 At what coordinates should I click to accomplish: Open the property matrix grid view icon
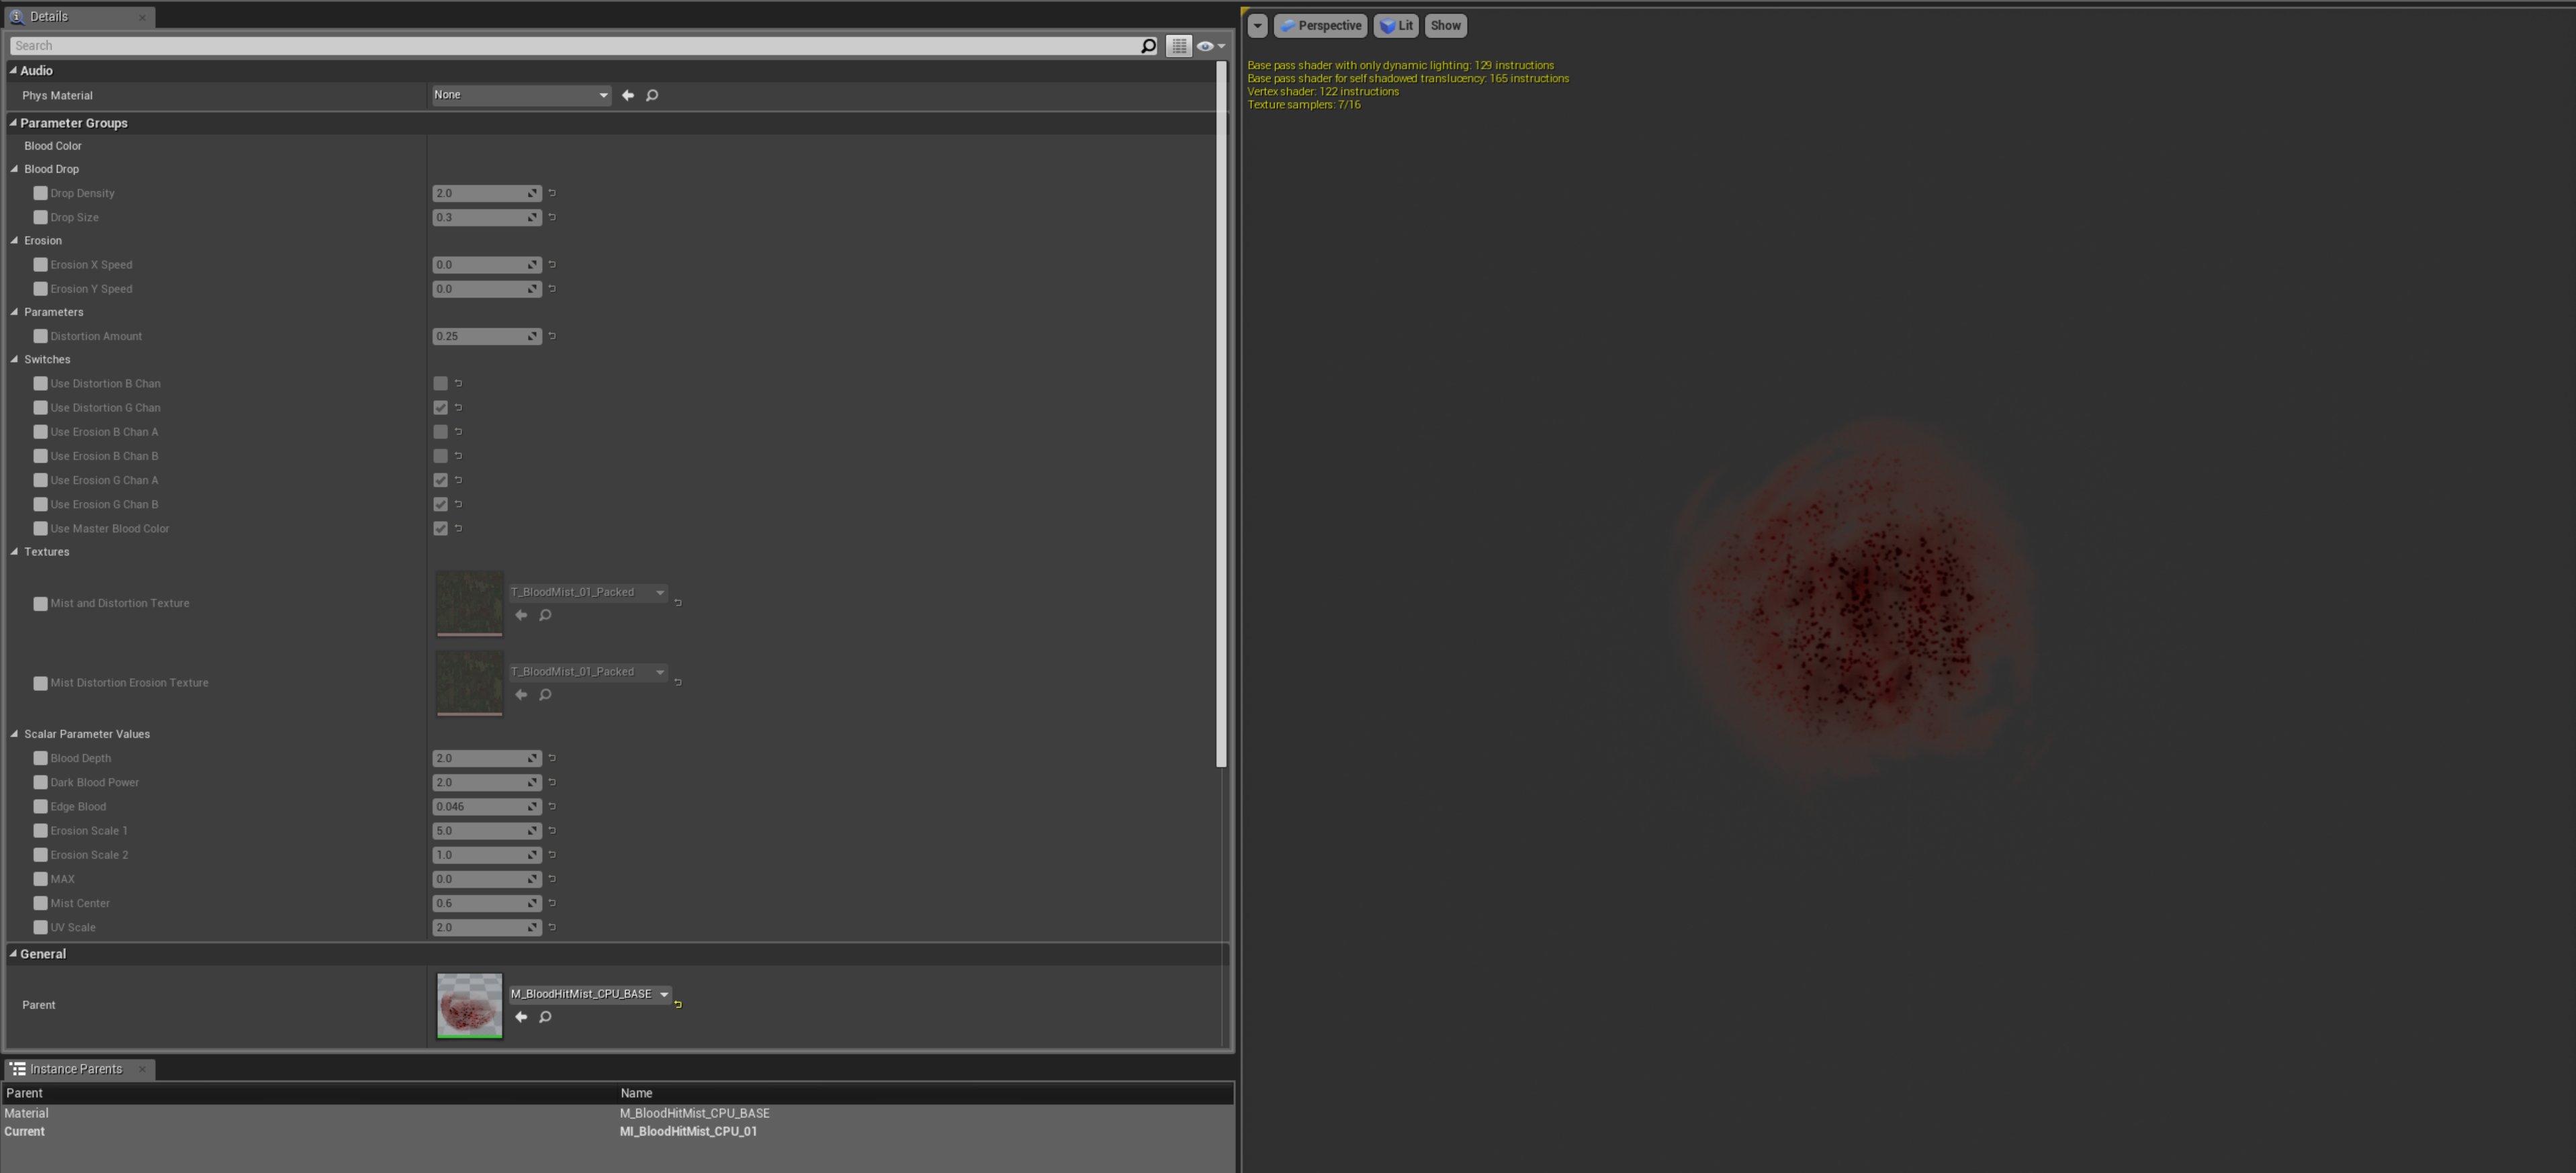click(1179, 46)
